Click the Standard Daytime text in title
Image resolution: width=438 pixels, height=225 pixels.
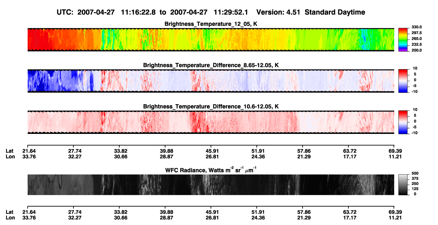[335, 12]
